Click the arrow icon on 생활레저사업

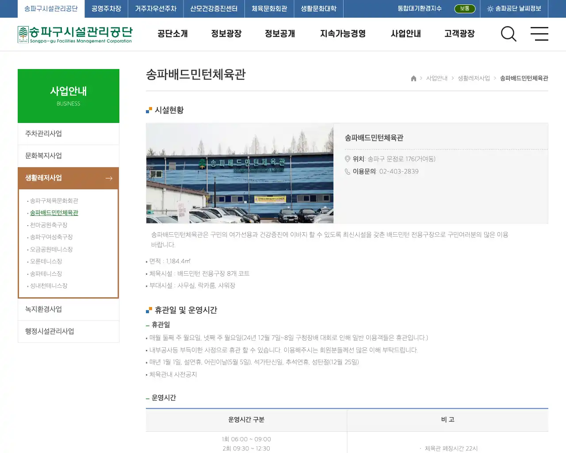pyautogui.click(x=109, y=178)
